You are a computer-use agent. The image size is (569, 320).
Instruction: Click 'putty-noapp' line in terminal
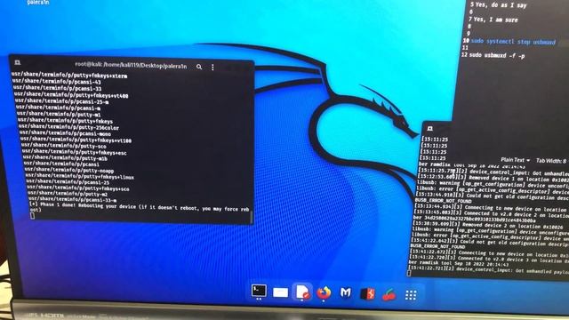(x=69, y=170)
